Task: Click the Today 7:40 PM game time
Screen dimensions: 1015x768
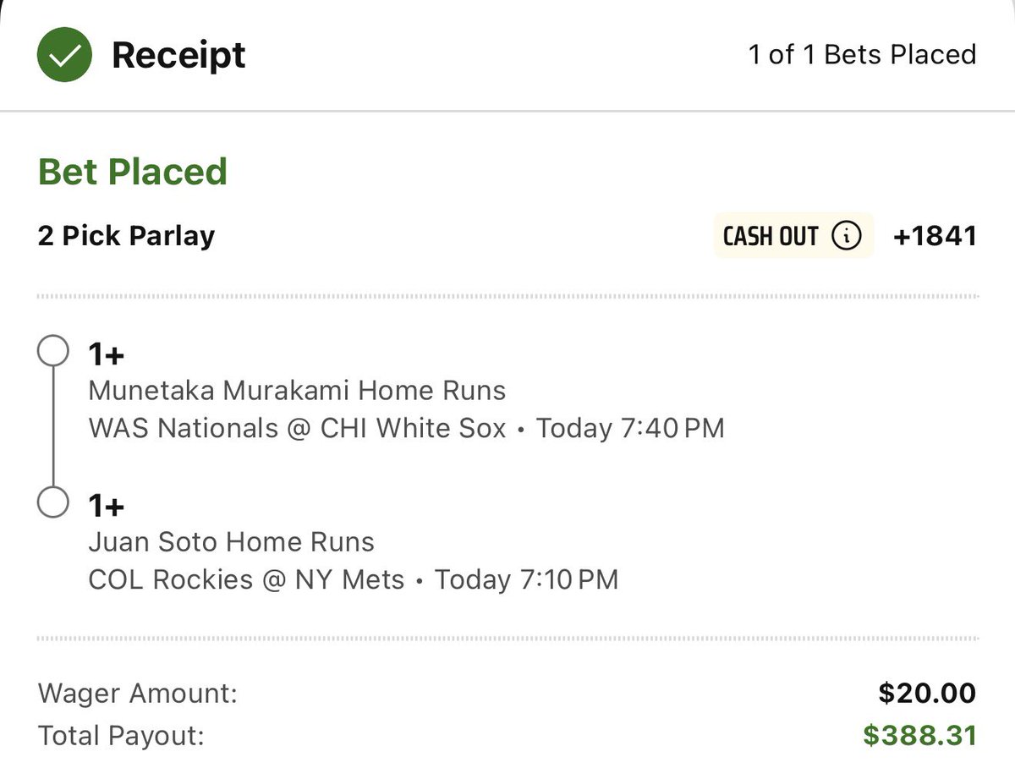Action: [x=630, y=428]
